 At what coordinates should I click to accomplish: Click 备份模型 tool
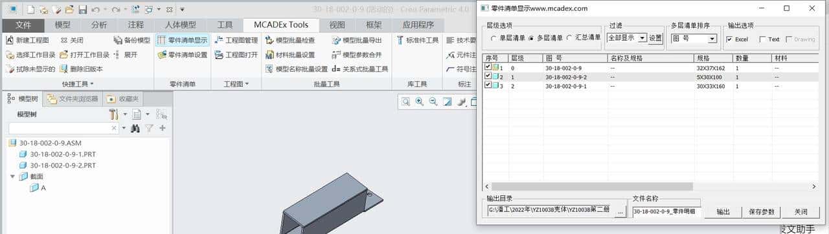pyautogui.click(x=131, y=40)
